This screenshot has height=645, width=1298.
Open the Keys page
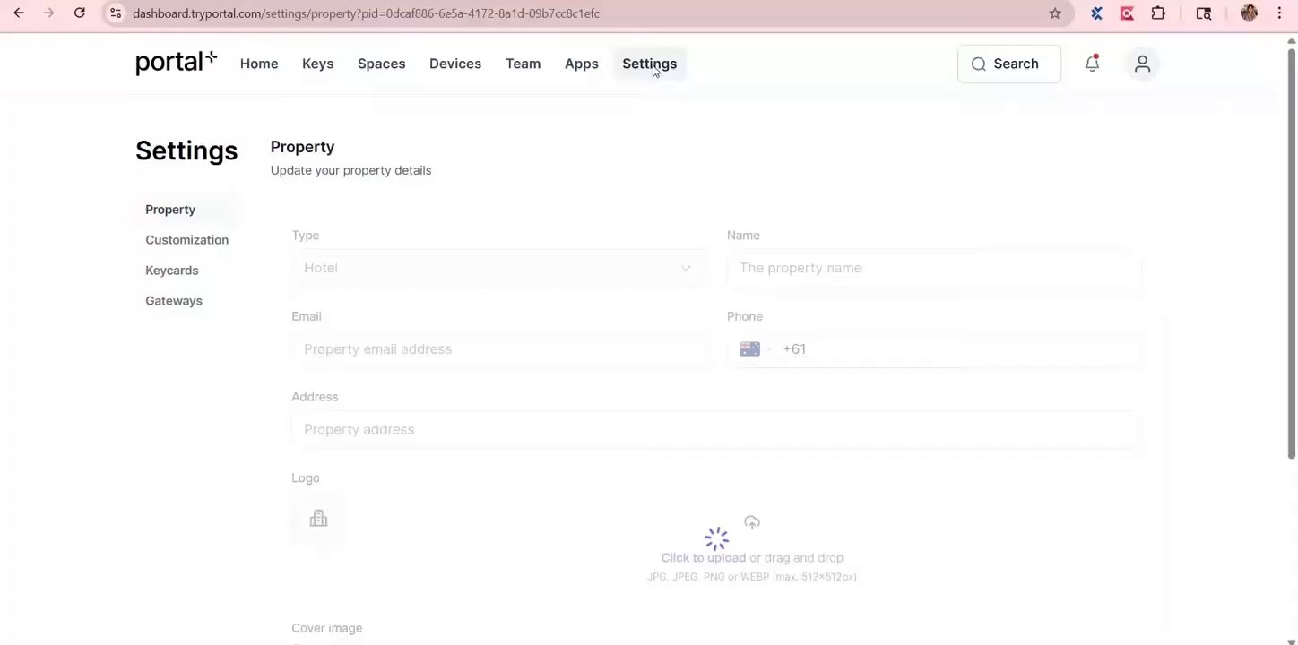point(317,64)
